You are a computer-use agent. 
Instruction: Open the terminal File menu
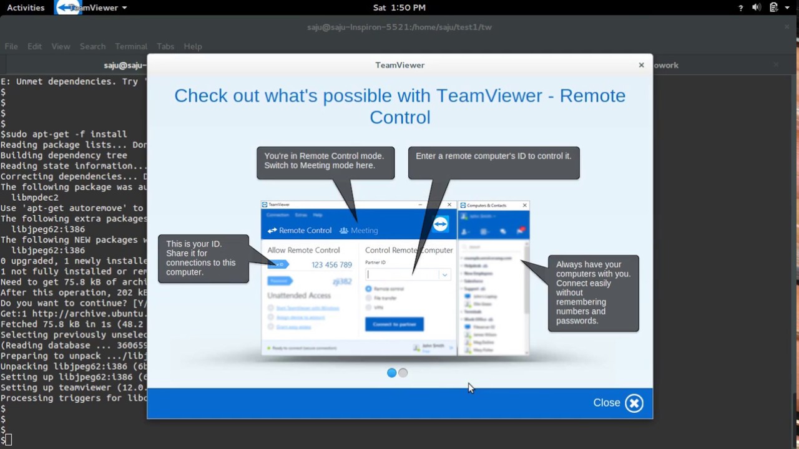point(11,46)
